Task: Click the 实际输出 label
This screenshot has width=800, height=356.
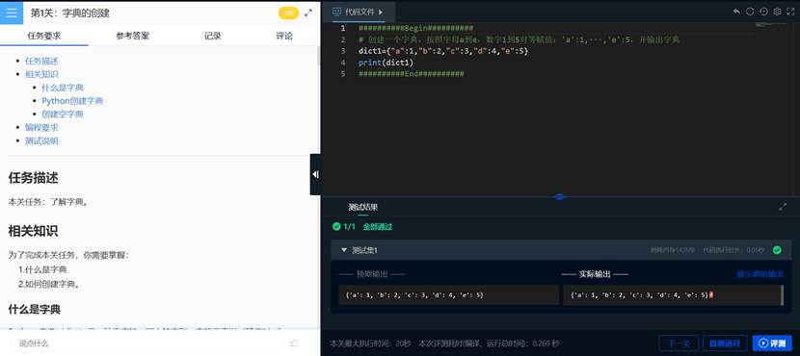Action: pos(595,274)
